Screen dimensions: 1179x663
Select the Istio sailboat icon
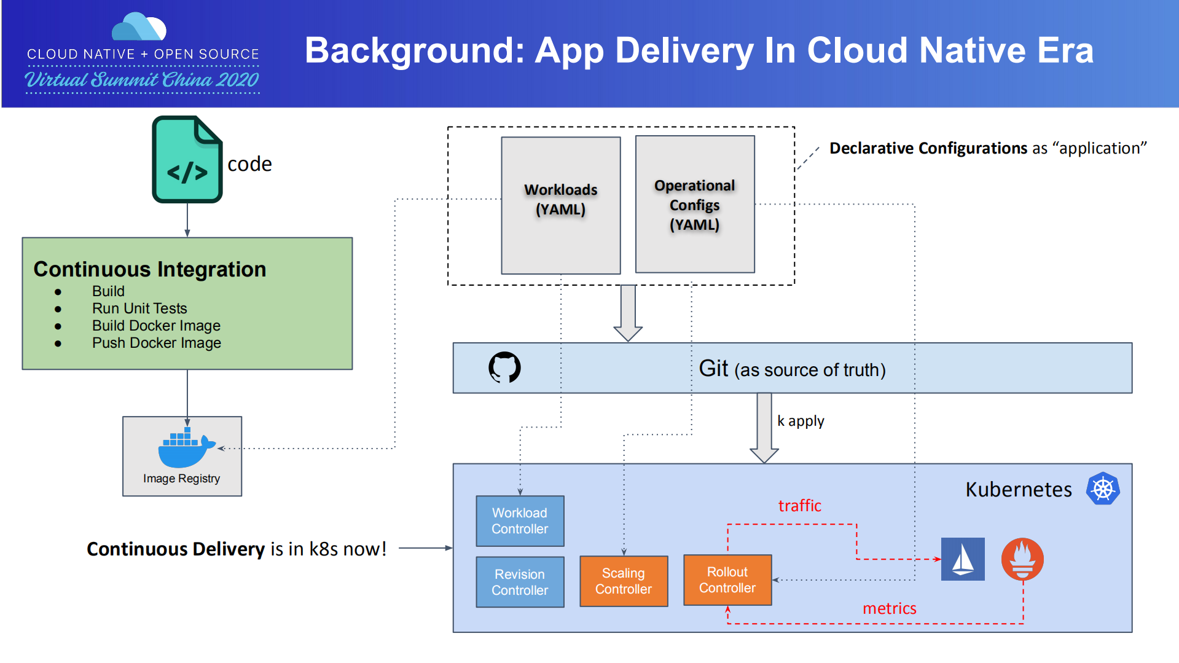(x=962, y=559)
